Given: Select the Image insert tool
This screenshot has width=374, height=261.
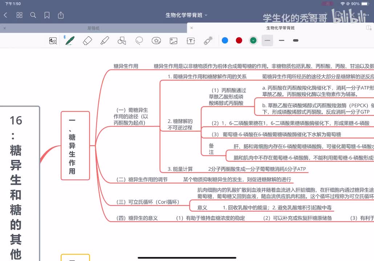Looking at the screenshot, I should 174,41.
